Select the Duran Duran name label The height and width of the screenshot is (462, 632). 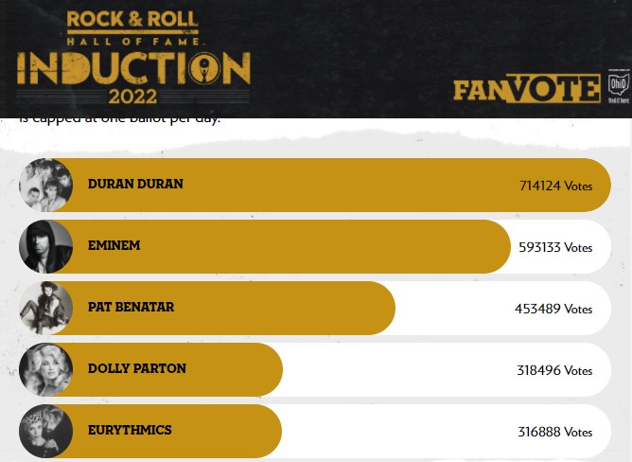135,184
